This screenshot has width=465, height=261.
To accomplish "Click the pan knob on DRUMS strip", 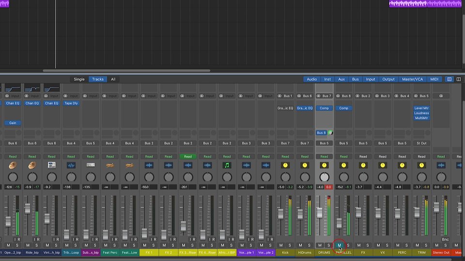I will tap(324, 177).
